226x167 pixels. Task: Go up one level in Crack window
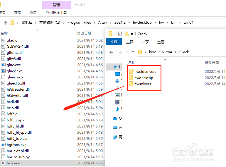pyautogui.click(x=133, y=52)
